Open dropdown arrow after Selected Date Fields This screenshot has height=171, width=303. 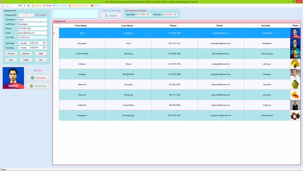point(90,6)
